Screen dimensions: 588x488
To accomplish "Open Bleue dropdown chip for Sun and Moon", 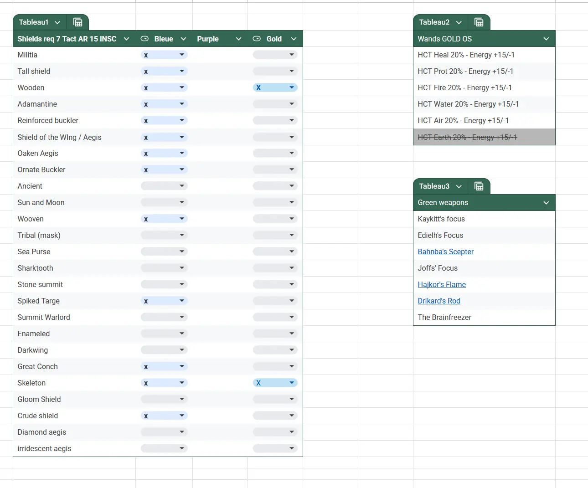I will tap(164, 202).
